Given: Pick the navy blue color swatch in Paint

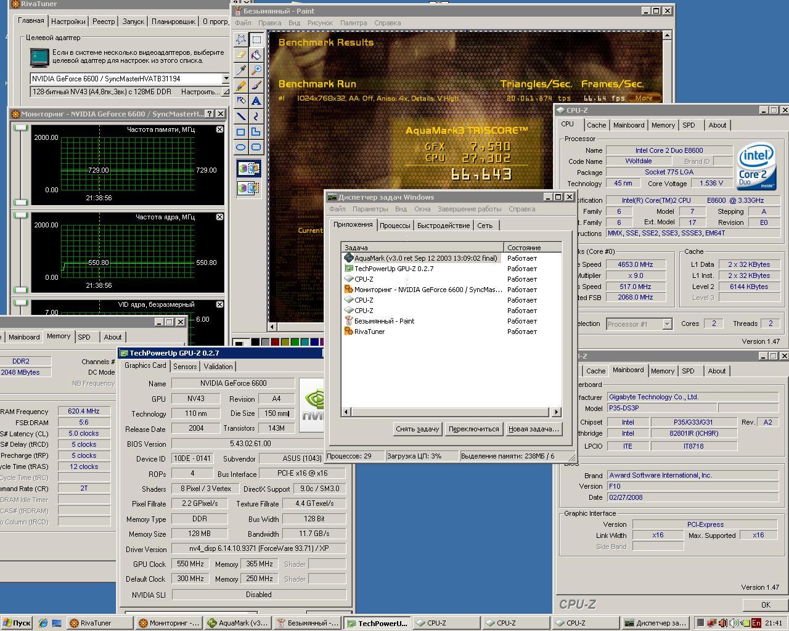Looking at the screenshot, I should click(314, 342).
